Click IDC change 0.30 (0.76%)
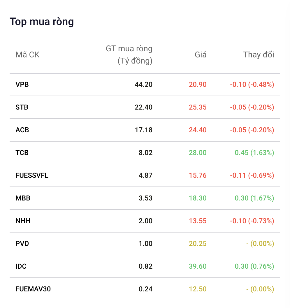The height and width of the screenshot is (308, 290). click(x=254, y=266)
